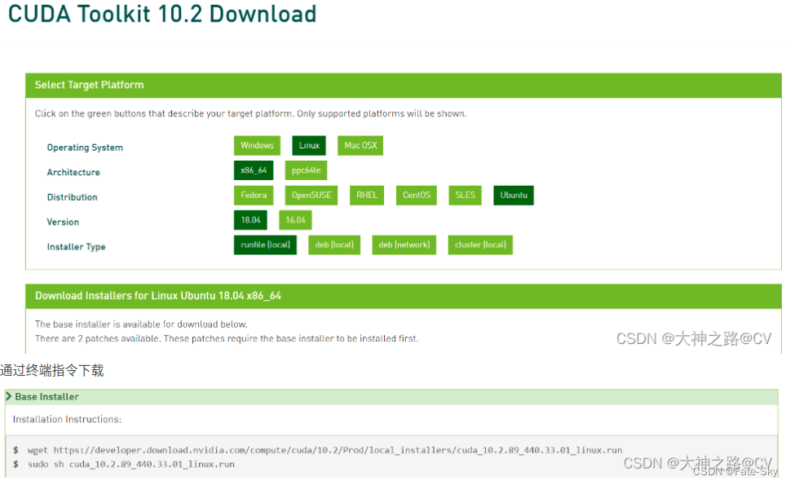
Task: Select the x86_64 architecture button
Action: tap(254, 170)
